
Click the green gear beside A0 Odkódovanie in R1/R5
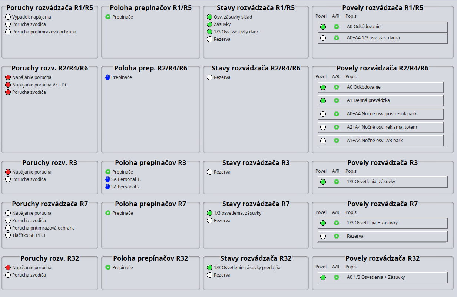pos(337,27)
